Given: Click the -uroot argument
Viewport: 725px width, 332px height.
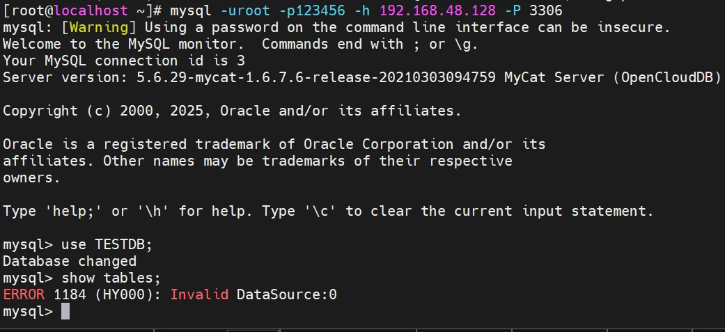Looking at the screenshot, I should pyautogui.click(x=270, y=10).
